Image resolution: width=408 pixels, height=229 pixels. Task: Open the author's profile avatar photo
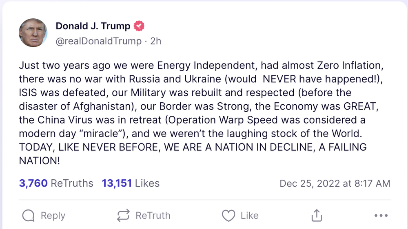point(33,33)
